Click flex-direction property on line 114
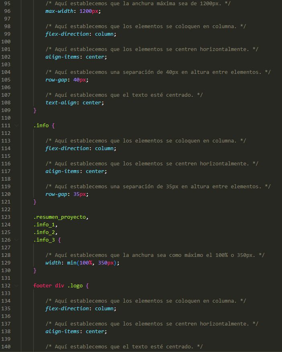This screenshot has width=282, height=352. [x=67, y=149]
